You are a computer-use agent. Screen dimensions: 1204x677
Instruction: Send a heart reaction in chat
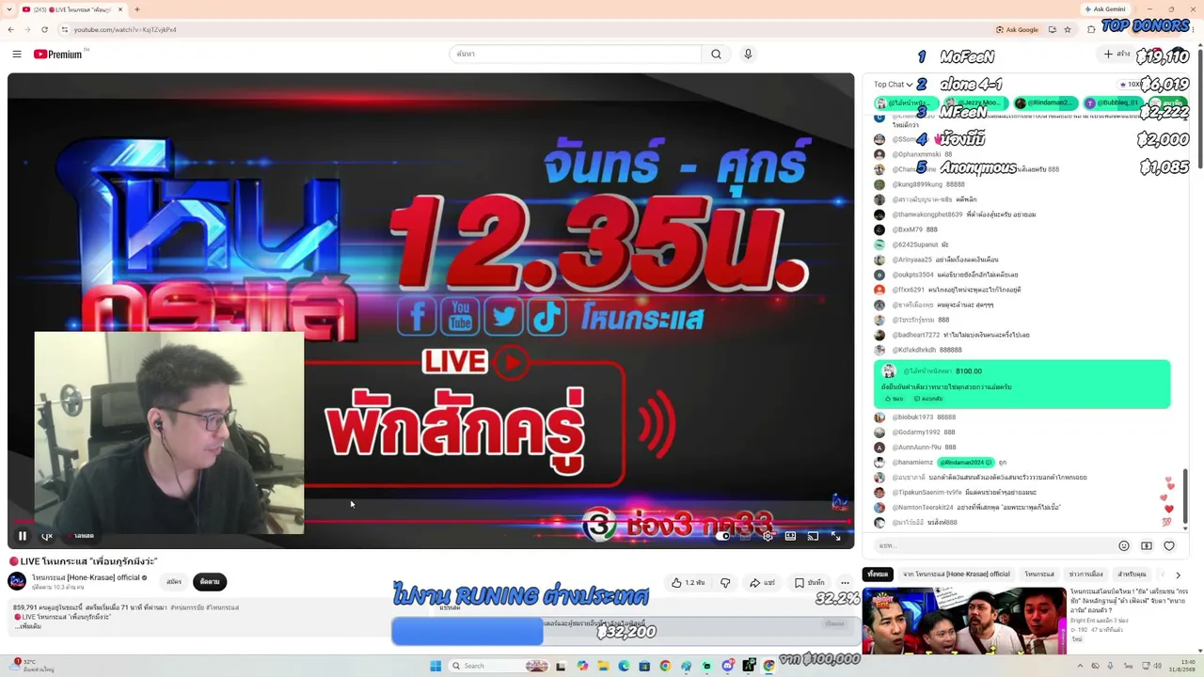[1168, 545]
